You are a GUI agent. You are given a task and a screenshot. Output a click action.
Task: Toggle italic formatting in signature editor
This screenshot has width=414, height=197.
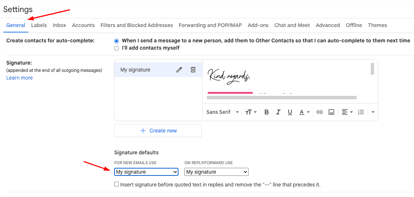[x=278, y=112]
